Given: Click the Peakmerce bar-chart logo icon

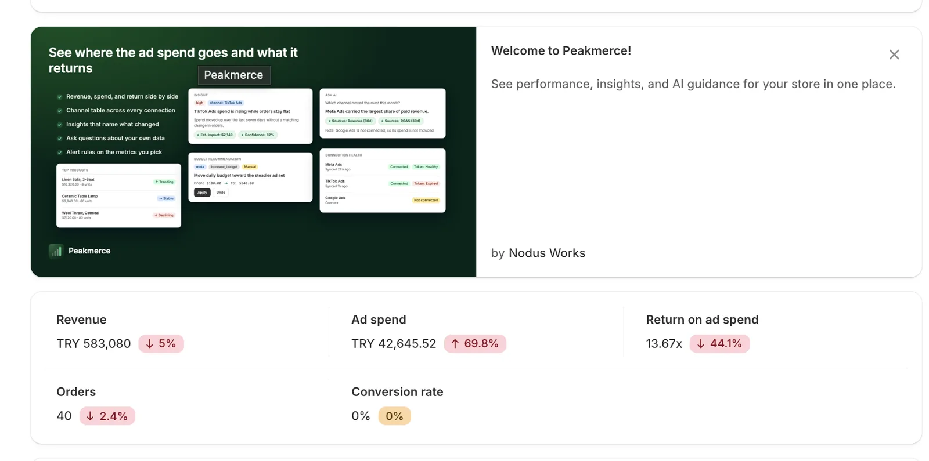Looking at the screenshot, I should [x=56, y=251].
